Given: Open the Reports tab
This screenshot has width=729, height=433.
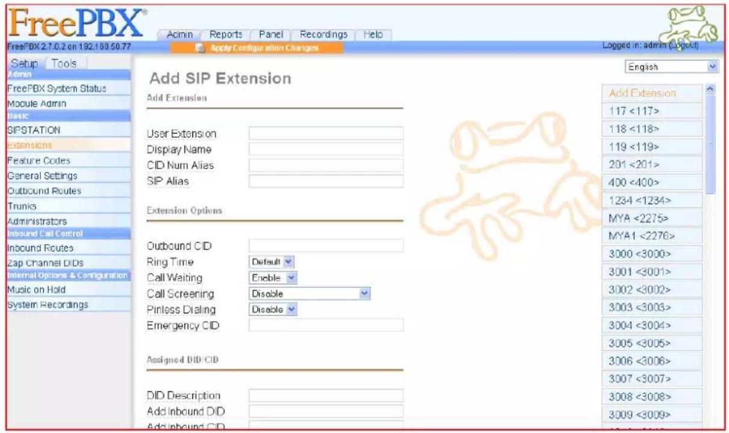Looking at the screenshot, I should (x=226, y=35).
